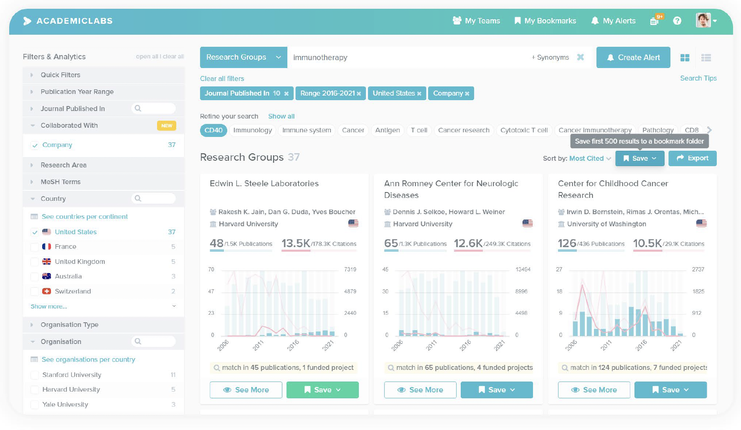Screen dimensions: 741x430
Task: Click the flag on Childhood Cancer Research card
Action: tap(701, 223)
